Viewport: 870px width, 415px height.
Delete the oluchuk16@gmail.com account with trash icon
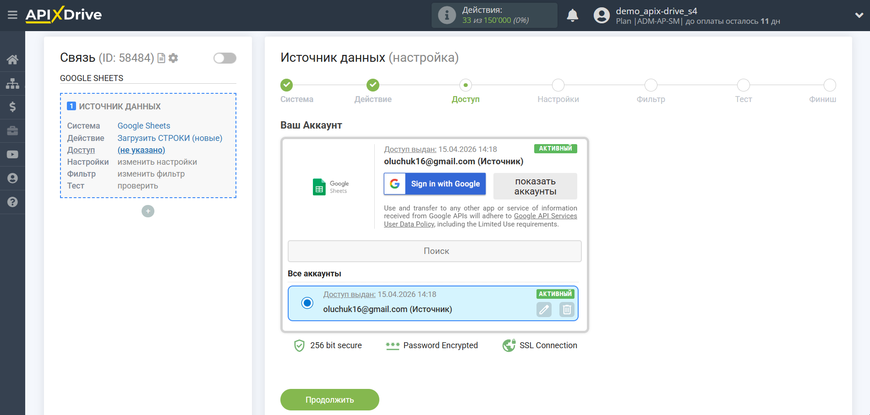(x=567, y=310)
